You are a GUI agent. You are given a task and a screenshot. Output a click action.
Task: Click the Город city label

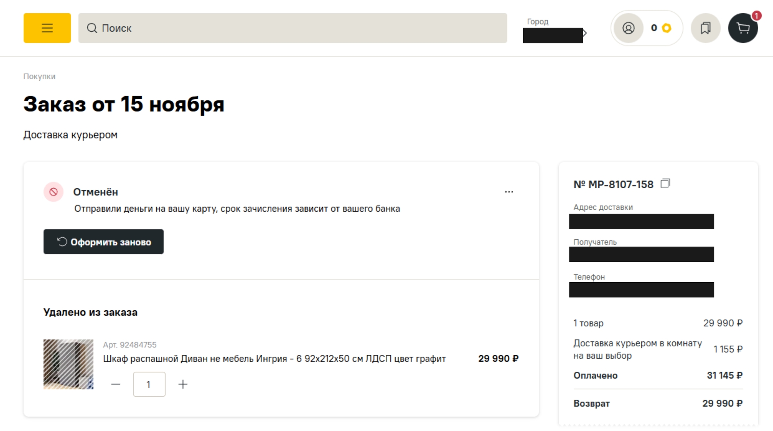(537, 22)
